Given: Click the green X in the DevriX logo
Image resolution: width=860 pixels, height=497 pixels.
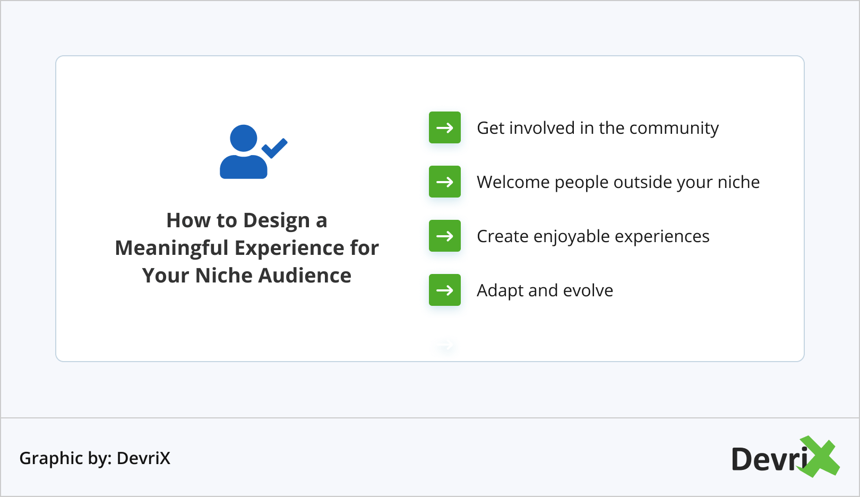Looking at the screenshot, I should (821, 457).
